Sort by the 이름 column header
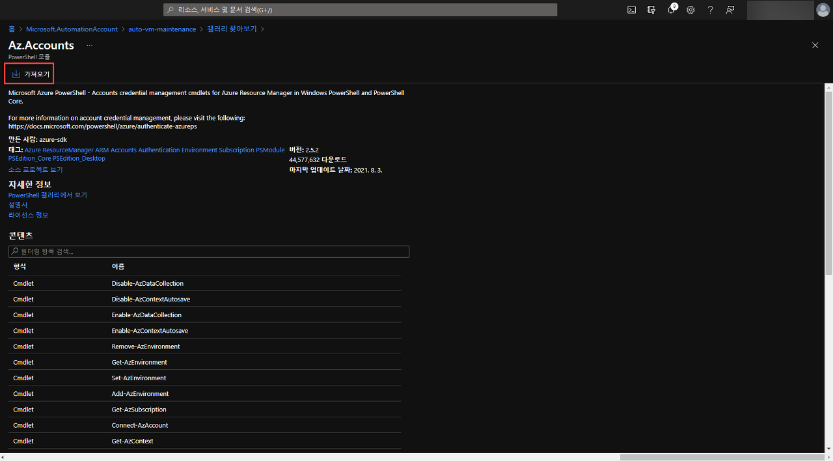The height and width of the screenshot is (461, 833). point(118,266)
